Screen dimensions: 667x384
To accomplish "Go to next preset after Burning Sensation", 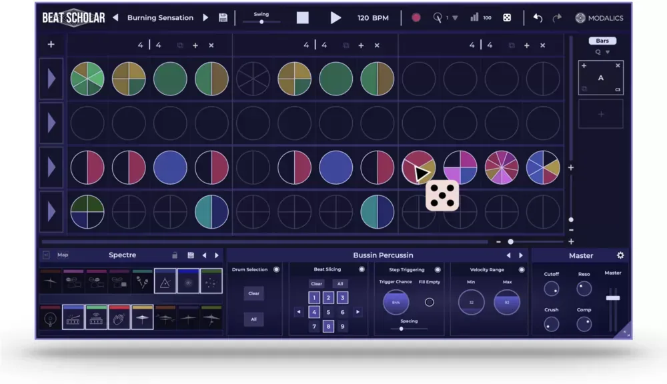I will coord(205,18).
